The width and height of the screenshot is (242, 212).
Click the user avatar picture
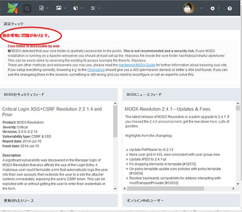[189, 8]
